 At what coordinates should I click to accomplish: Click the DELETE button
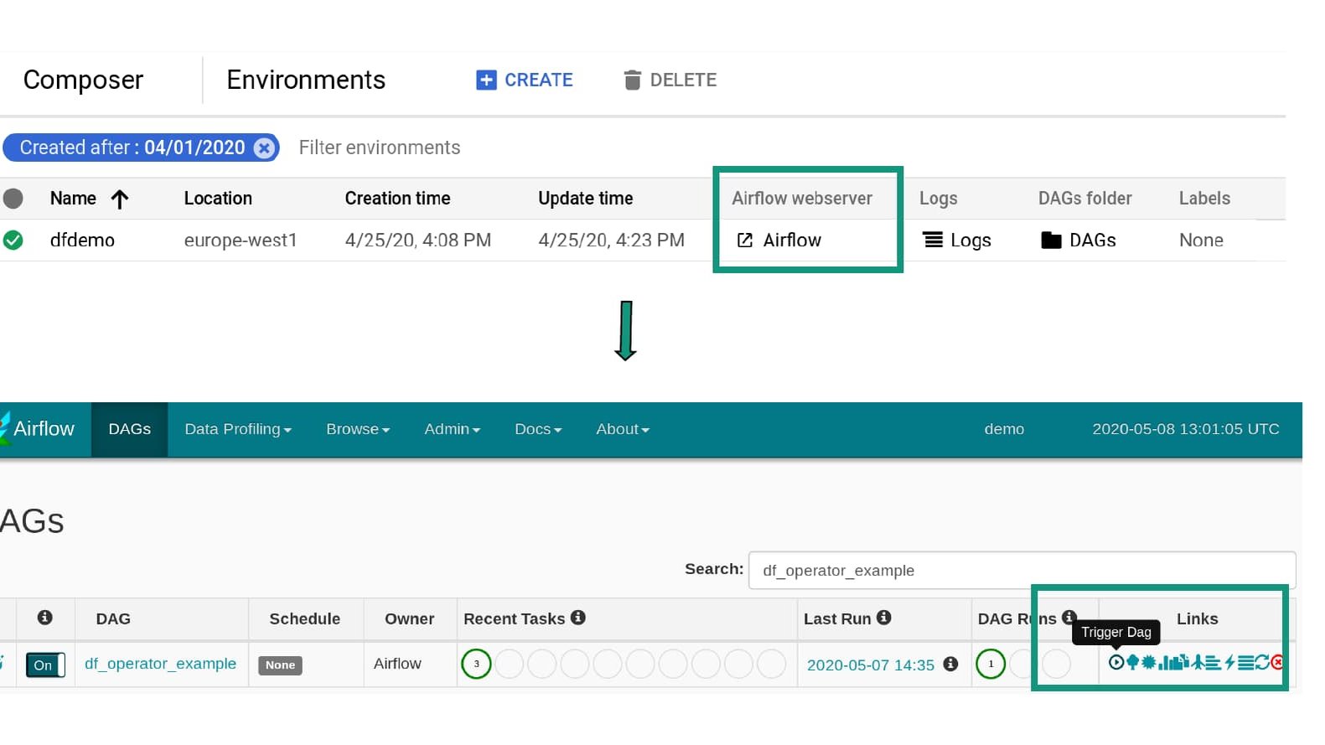tap(670, 80)
